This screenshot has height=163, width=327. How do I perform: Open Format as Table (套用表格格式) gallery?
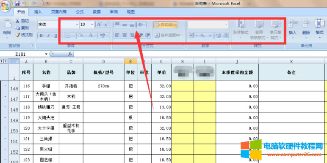pos(259,29)
